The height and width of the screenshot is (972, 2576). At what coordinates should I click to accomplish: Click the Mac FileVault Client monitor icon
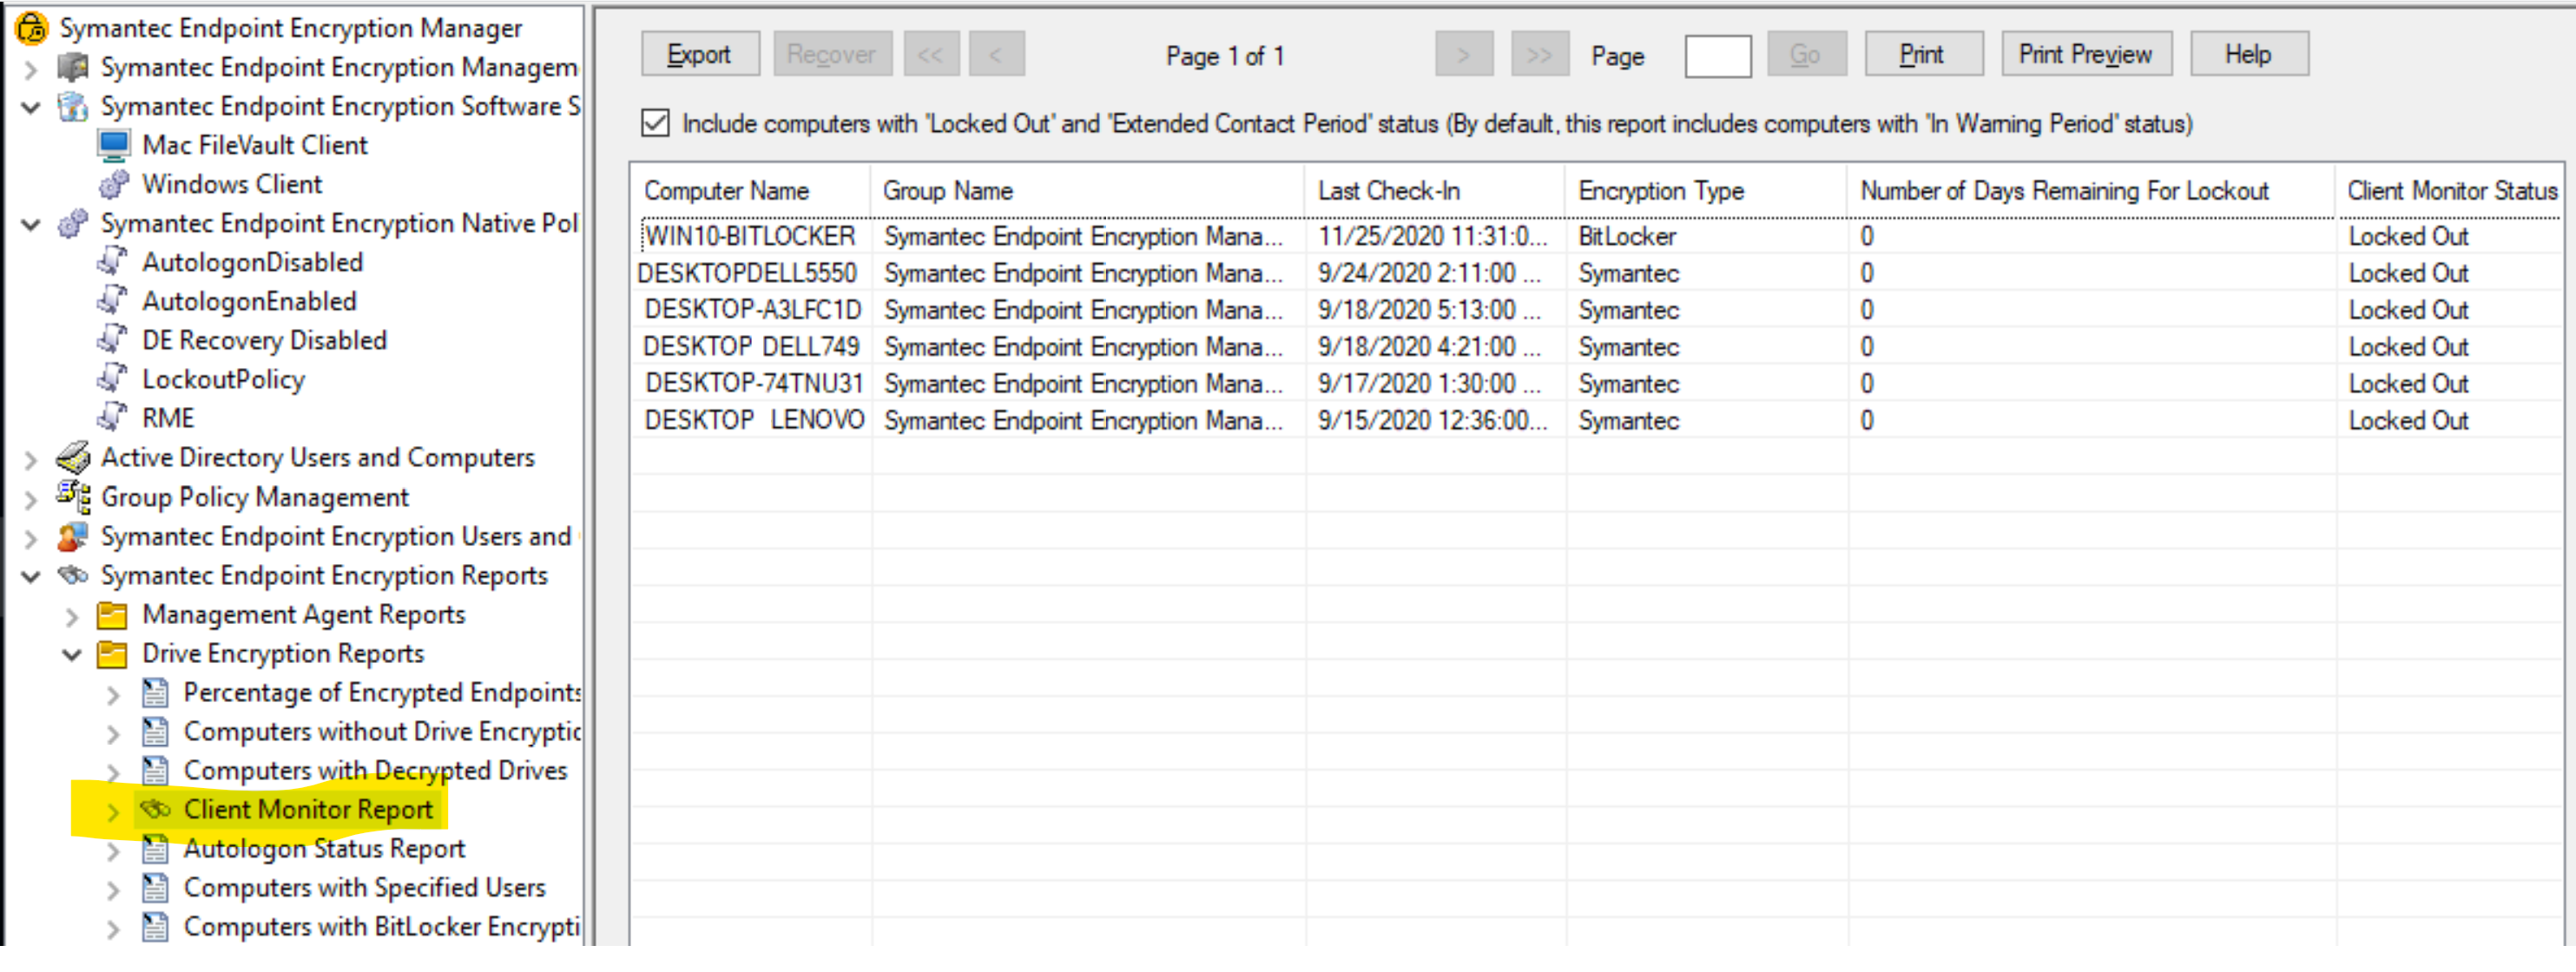point(113,145)
